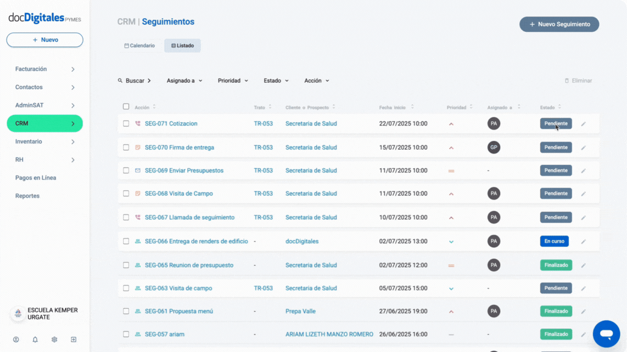The width and height of the screenshot is (627, 352).
Task: Open the chat support bubble
Action: [606, 333]
